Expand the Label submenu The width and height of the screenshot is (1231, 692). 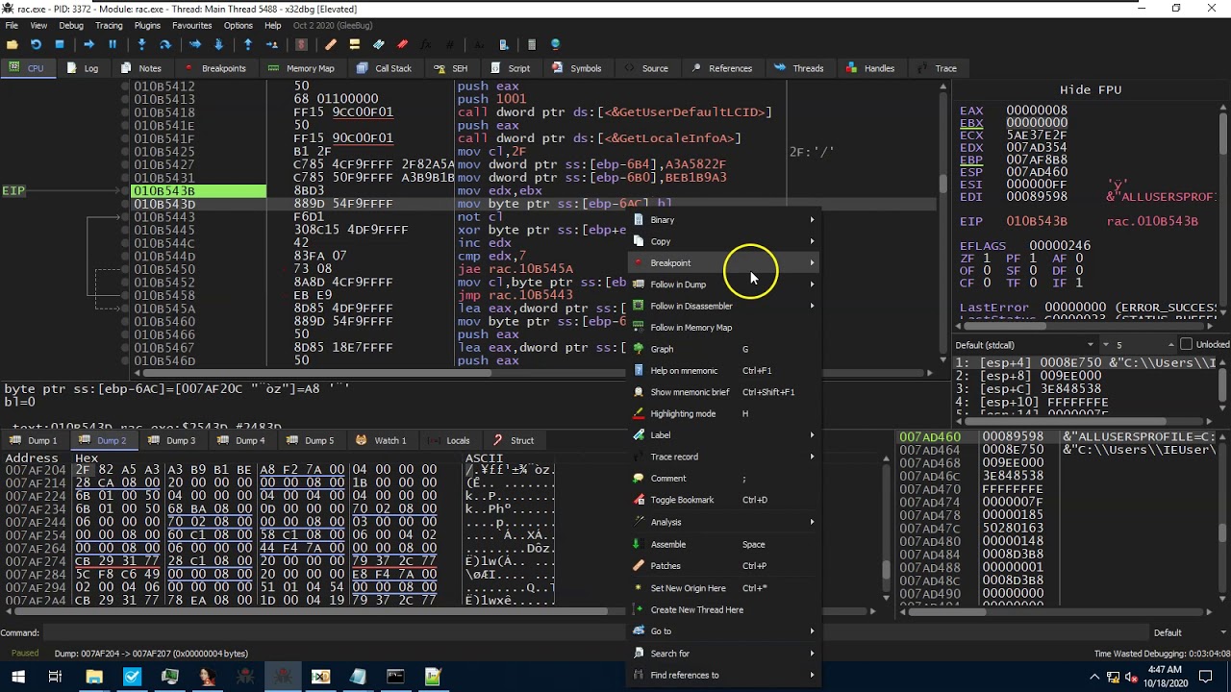click(x=724, y=435)
